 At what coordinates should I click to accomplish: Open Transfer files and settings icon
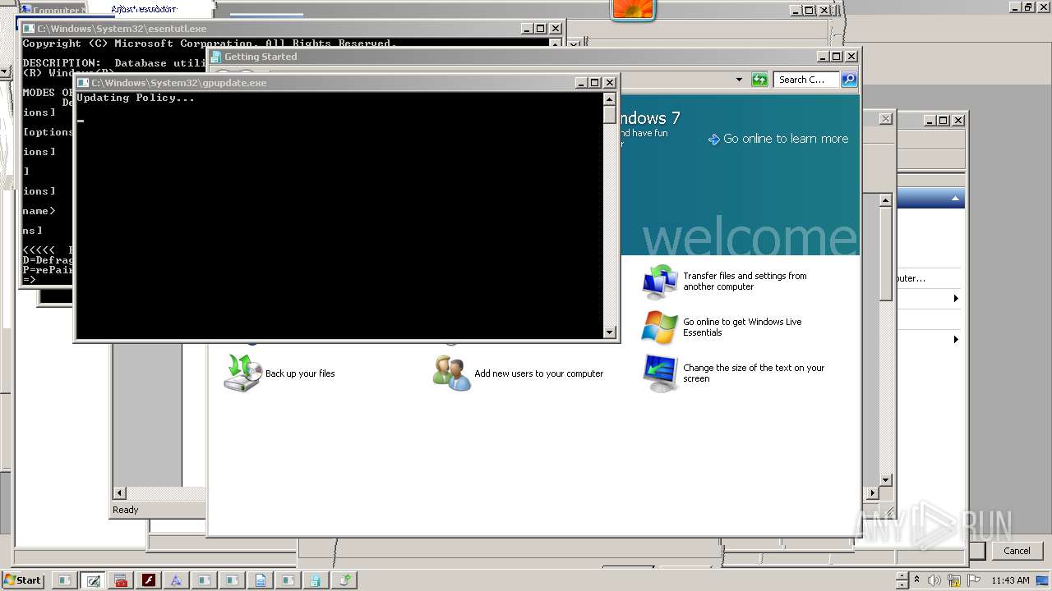[660, 282]
